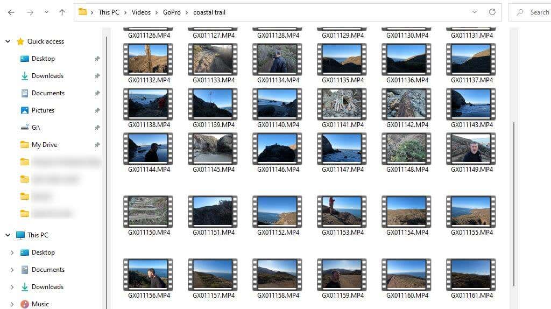Click the Search box
Screen dimensions: 551x309
(x=530, y=12)
